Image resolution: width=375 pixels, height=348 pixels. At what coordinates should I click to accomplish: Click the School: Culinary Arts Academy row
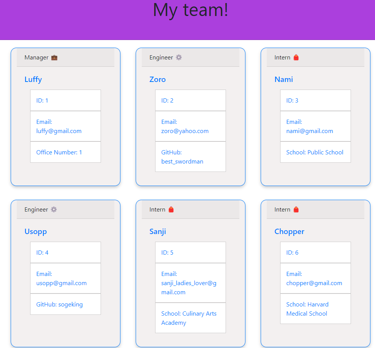191,318
